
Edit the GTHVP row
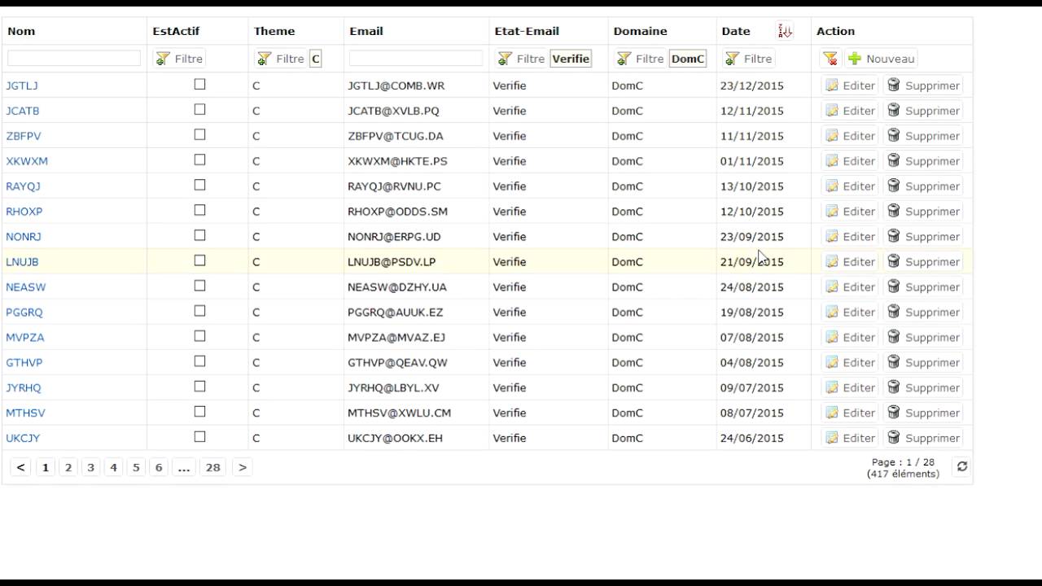tap(850, 363)
